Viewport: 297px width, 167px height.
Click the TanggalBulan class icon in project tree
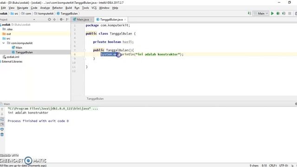point(13,52)
